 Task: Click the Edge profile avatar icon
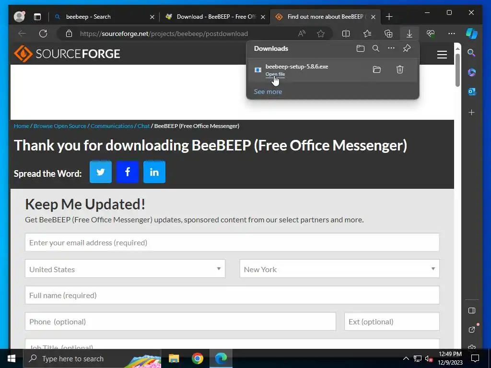coord(19,17)
